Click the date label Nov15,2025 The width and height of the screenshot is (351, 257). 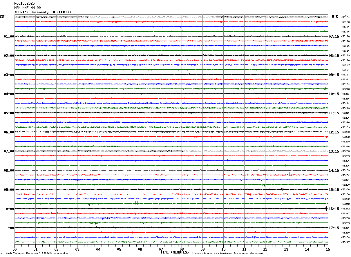coord(24,3)
